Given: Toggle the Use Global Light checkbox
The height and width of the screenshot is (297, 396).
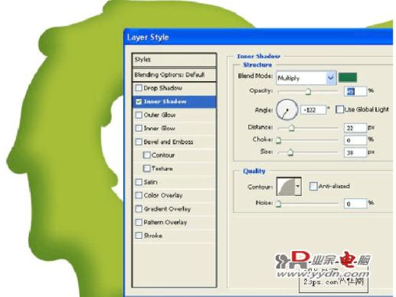Looking at the screenshot, I should [x=339, y=109].
